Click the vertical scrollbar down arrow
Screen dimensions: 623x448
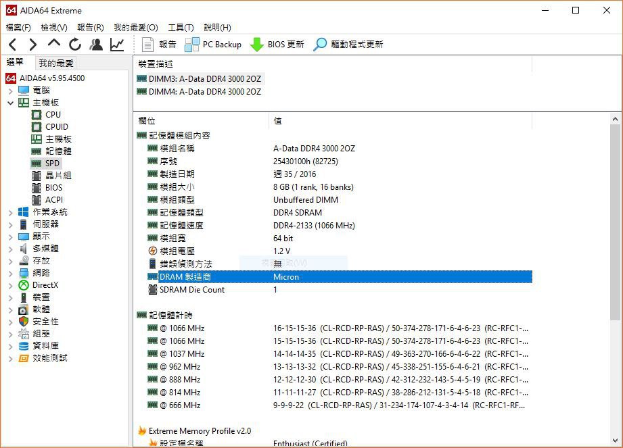[x=615, y=441]
